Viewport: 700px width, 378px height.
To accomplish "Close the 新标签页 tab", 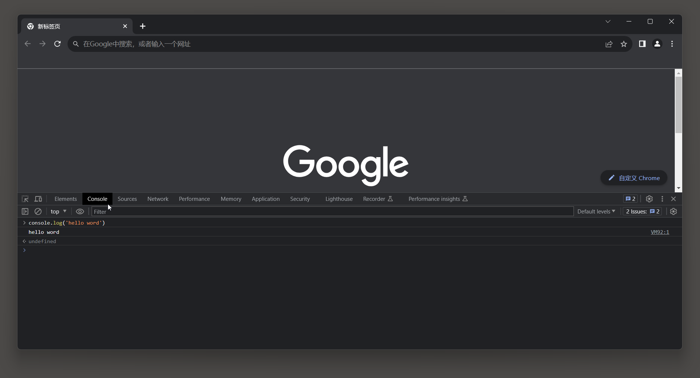I will (125, 26).
